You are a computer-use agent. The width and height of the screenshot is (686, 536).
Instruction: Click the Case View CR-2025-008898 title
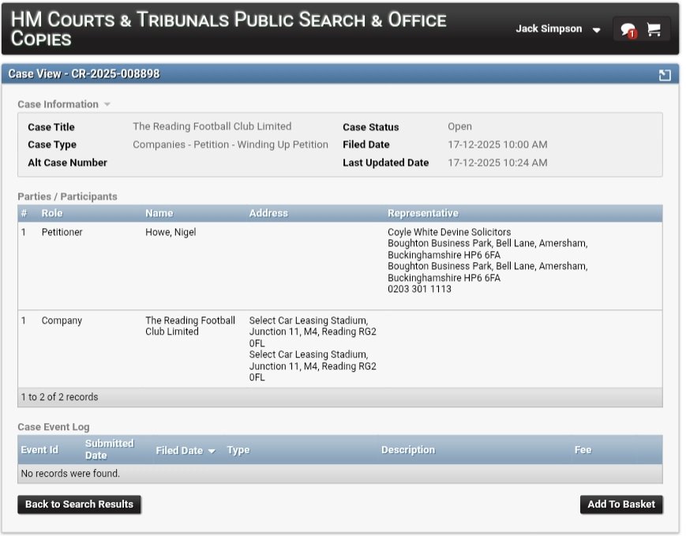[84, 73]
